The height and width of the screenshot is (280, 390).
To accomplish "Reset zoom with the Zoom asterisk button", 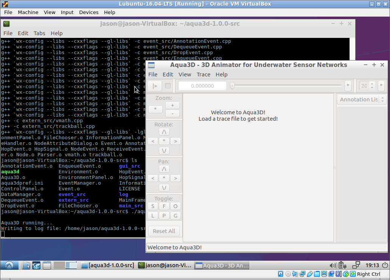I will coord(155,109).
